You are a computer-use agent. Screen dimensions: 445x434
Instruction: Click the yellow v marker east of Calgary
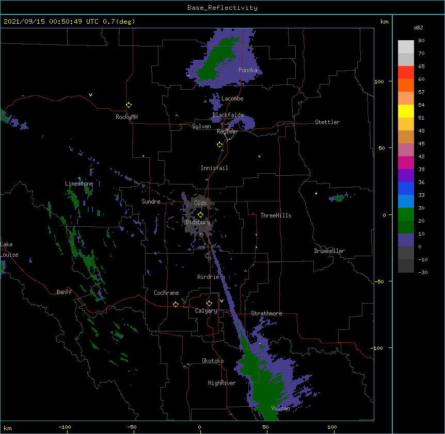point(221,301)
